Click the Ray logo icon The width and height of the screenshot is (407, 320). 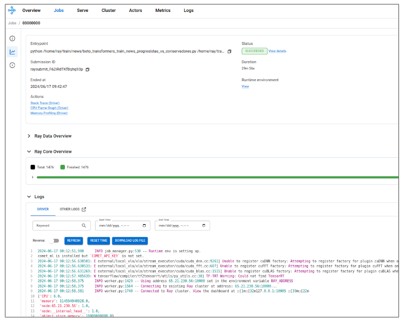[12, 10]
